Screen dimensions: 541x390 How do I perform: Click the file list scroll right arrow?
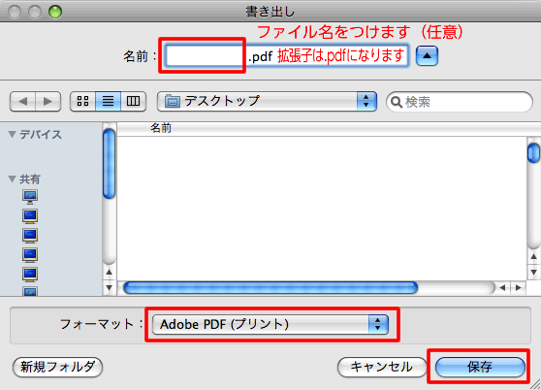(x=519, y=287)
